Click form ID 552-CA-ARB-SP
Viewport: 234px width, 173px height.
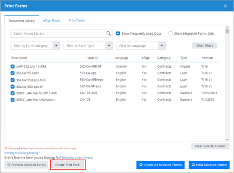[x=91, y=66]
